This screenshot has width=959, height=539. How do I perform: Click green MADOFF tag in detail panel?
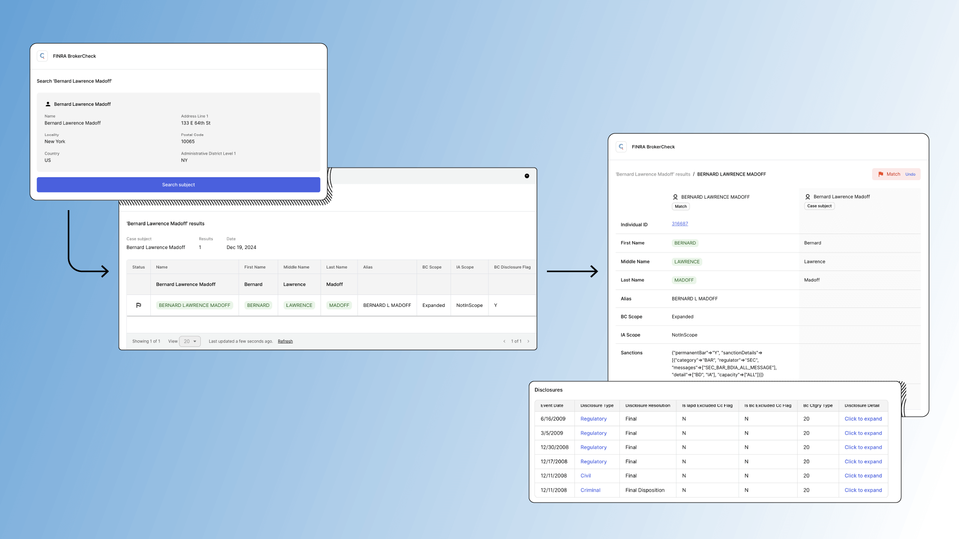tap(684, 280)
